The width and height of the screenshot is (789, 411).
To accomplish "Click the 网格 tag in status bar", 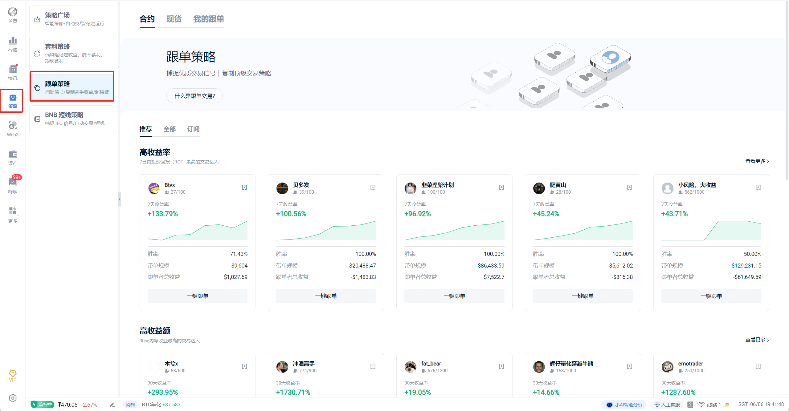I will point(131,405).
